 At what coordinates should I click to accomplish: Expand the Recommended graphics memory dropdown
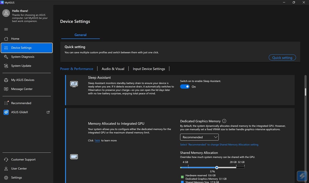199,137
